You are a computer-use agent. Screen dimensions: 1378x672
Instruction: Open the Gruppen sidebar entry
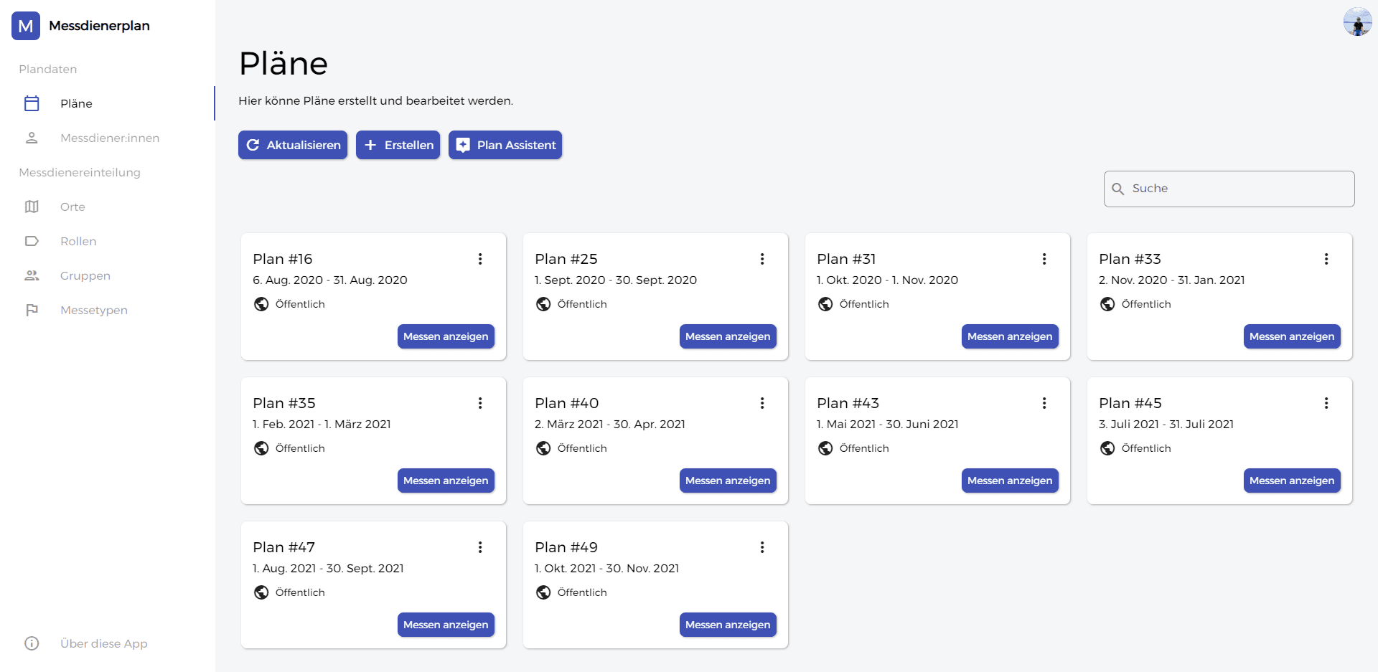(x=85, y=275)
